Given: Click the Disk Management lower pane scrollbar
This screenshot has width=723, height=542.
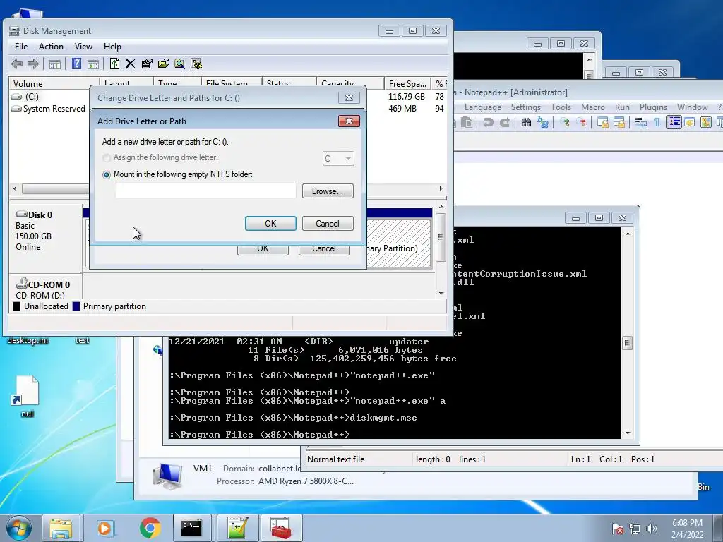Looking at the screenshot, I should click(441, 237).
